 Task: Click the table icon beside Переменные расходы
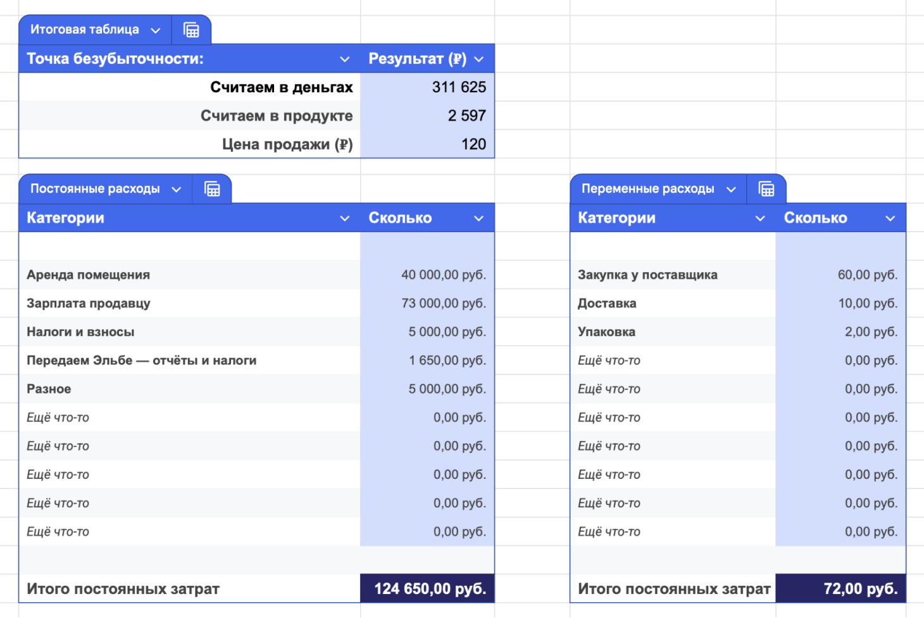[766, 189]
